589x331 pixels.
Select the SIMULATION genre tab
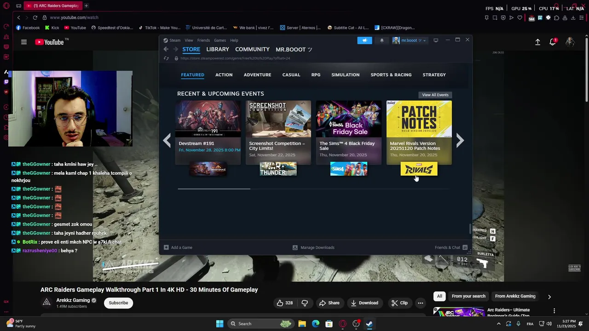(x=345, y=74)
